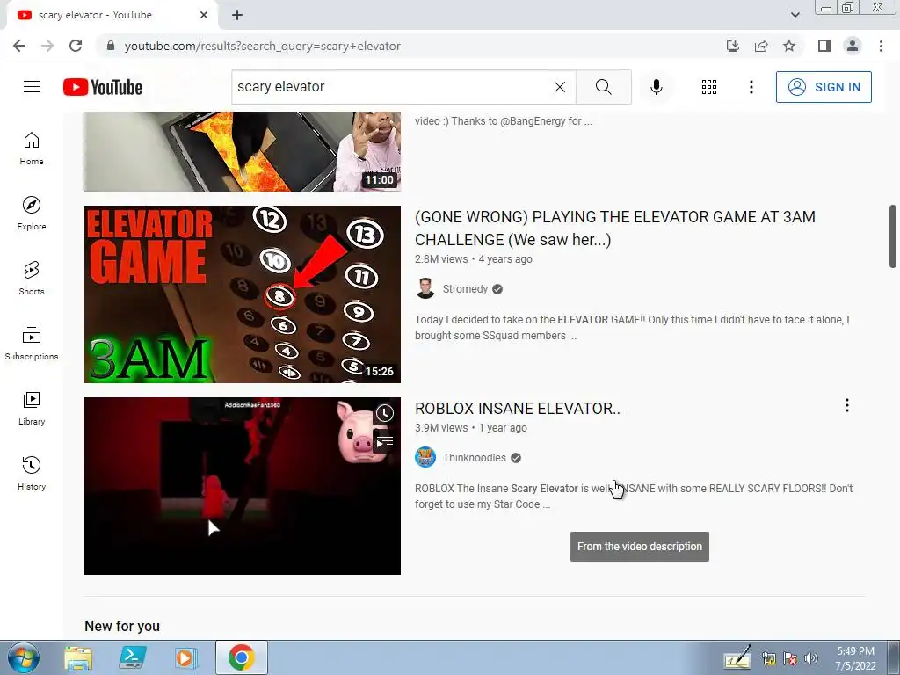Viewport: 900px width, 675px height.
Task: Clear the search box with the X
Action: [x=560, y=87]
